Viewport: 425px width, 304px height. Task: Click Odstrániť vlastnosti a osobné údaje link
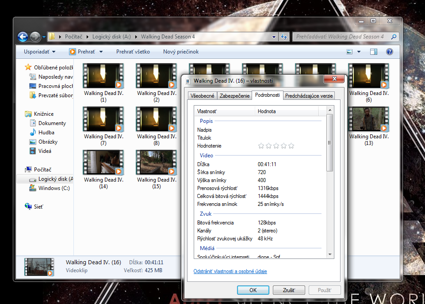[230, 271]
